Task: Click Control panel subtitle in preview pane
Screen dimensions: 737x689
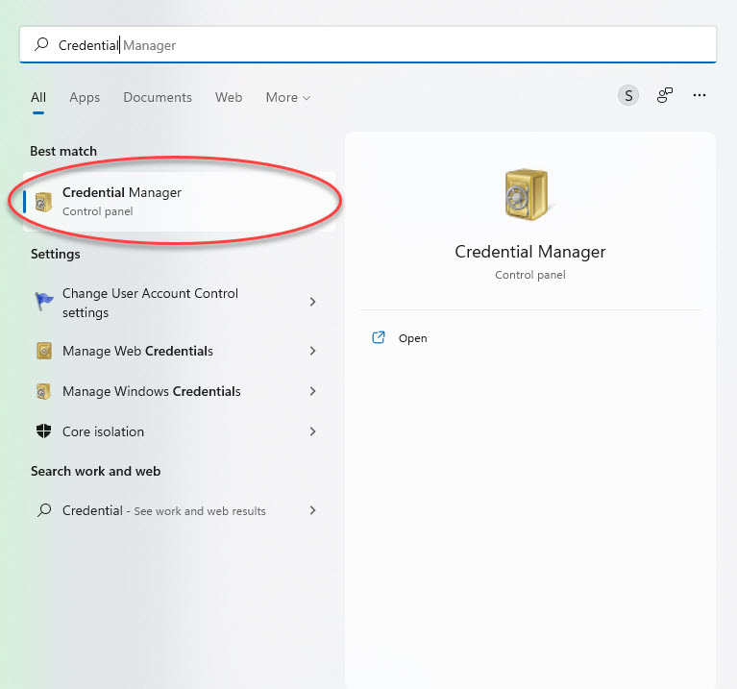Action: [x=529, y=275]
